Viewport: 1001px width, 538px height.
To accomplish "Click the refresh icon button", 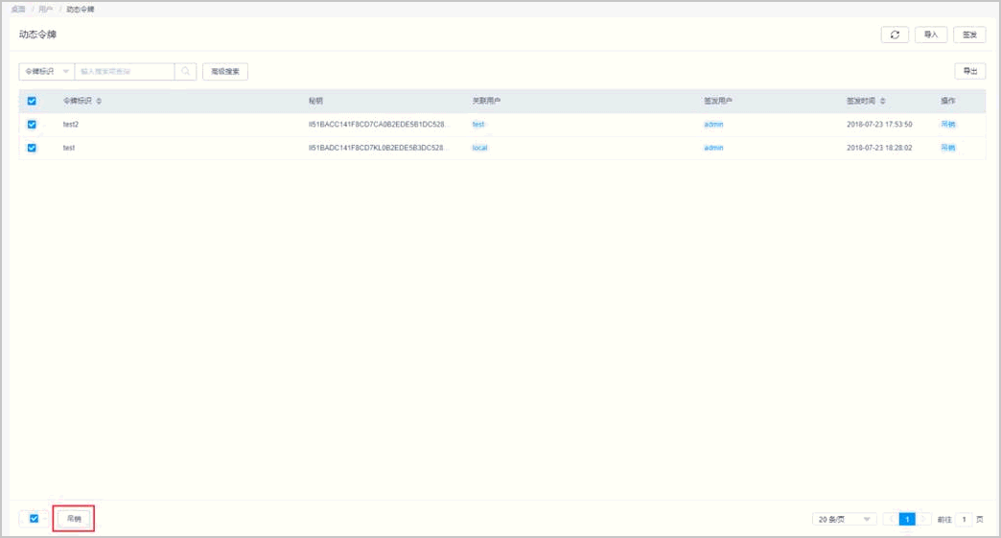I will [x=895, y=35].
